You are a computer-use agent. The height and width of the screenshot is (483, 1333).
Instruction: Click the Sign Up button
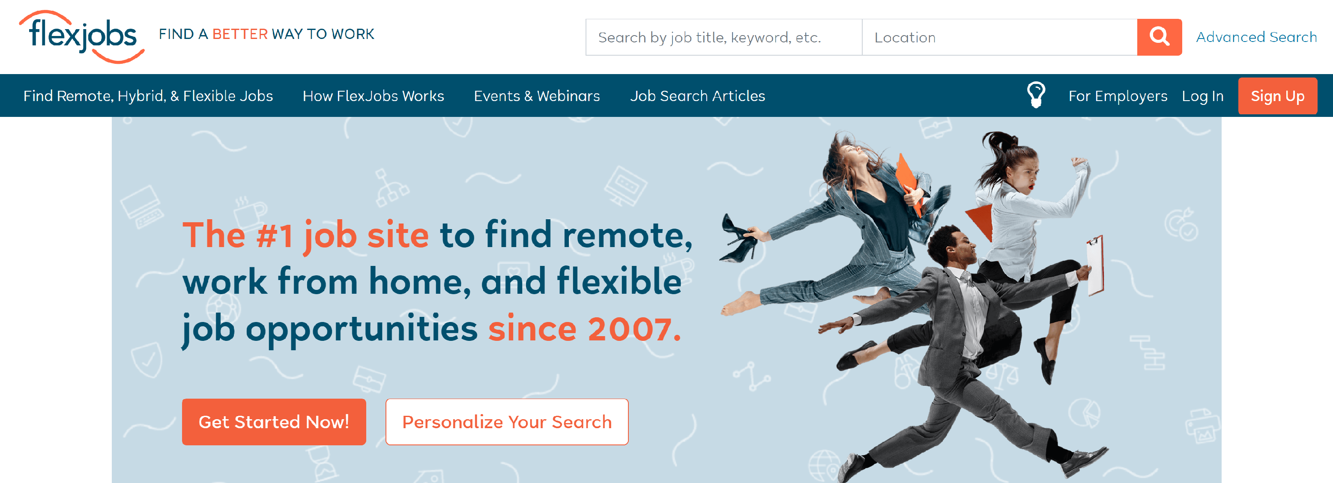(x=1277, y=96)
